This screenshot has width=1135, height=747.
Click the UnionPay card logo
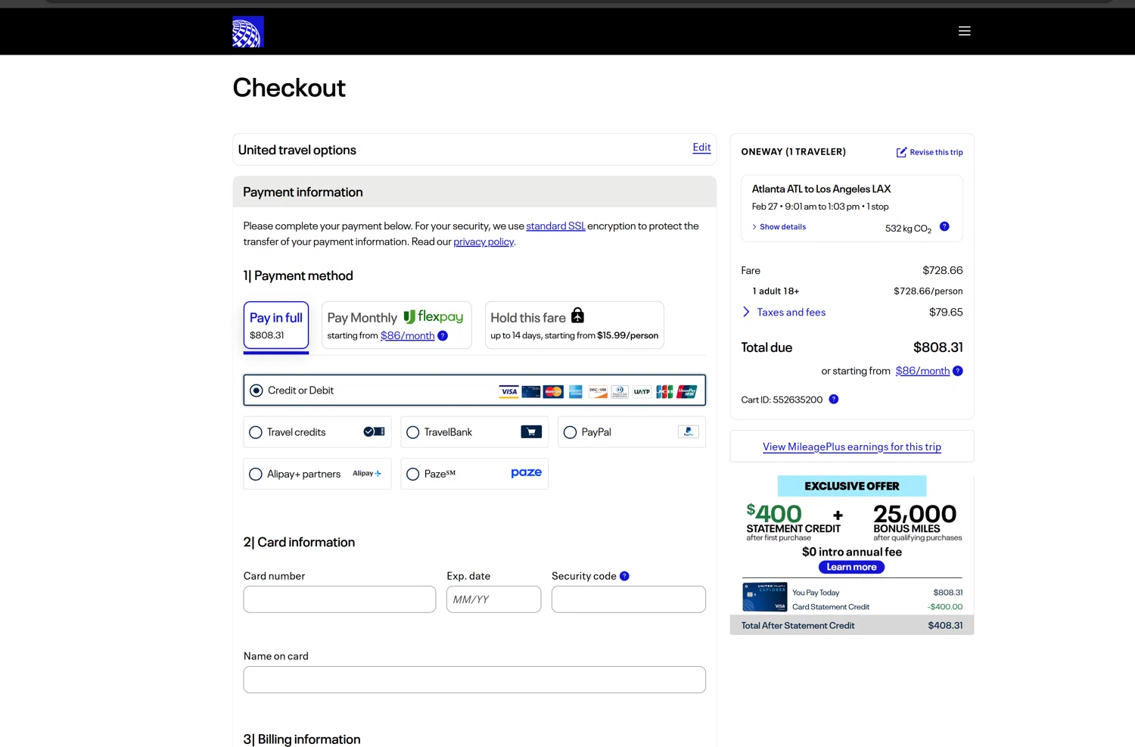pos(687,391)
